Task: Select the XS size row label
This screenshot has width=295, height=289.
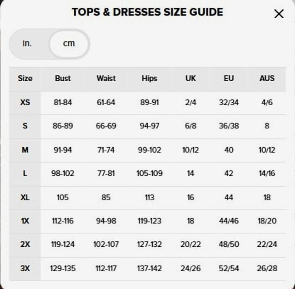Action: [x=25, y=102]
